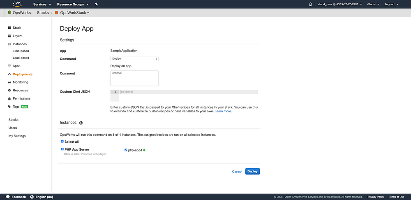
Task: Click the Feedback speech bubble icon
Action: [x=8, y=197]
